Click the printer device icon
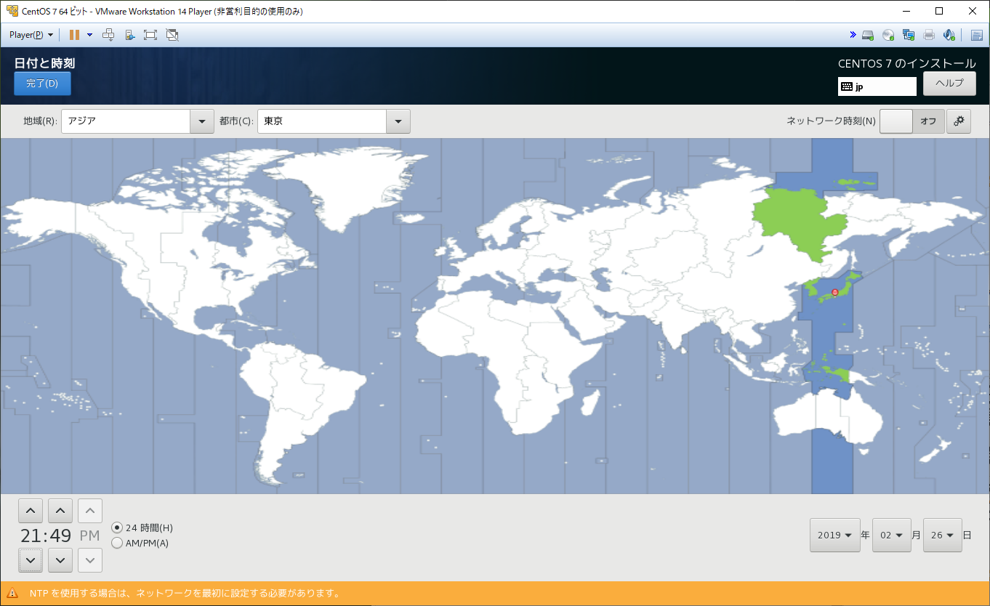The height and width of the screenshot is (606, 990). pyautogui.click(x=929, y=35)
